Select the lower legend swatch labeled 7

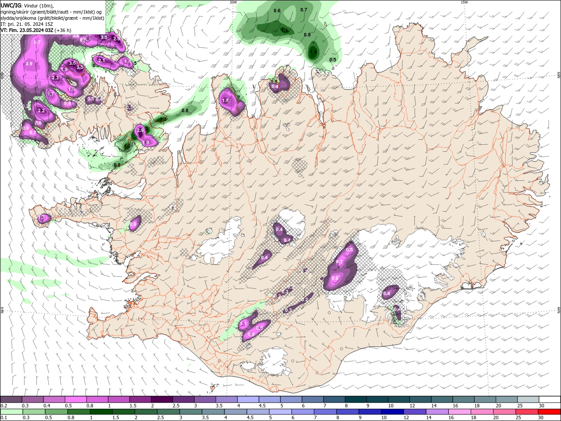tap(324, 412)
